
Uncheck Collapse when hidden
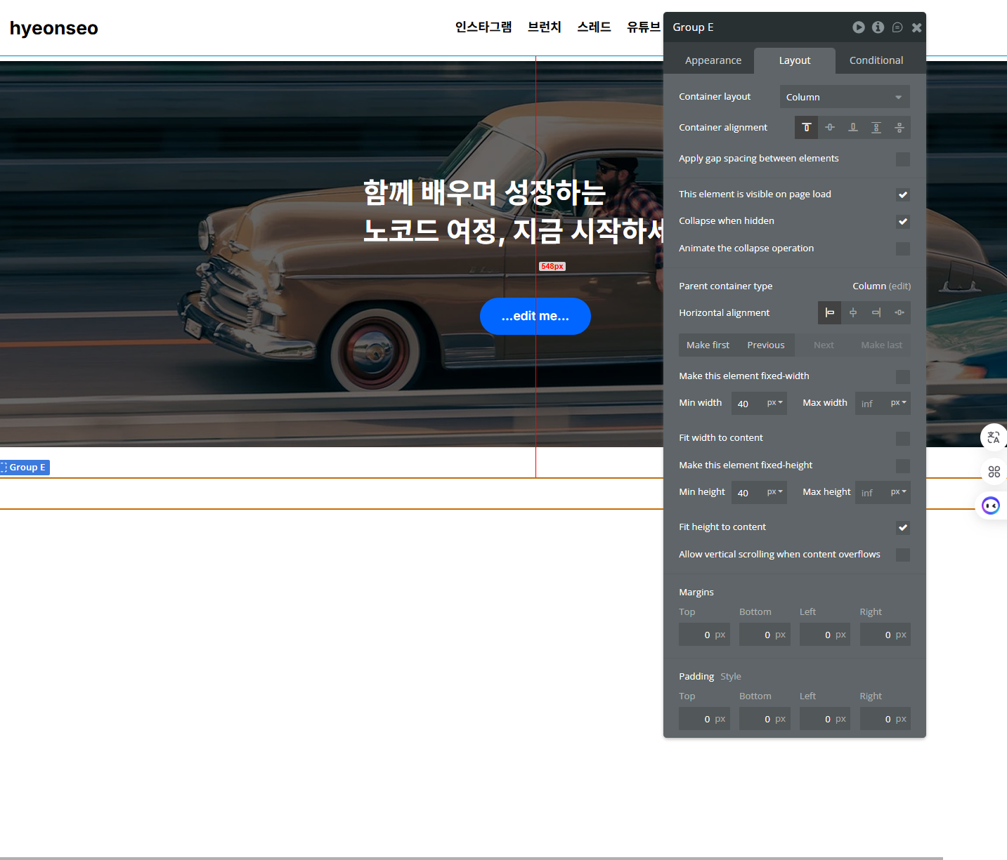[x=903, y=222]
